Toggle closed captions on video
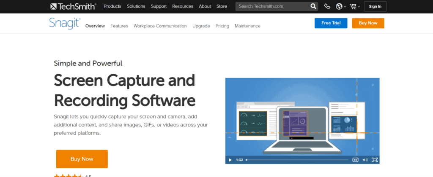Image resolution: width=433 pixels, height=177 pixels. coord(355,160)
